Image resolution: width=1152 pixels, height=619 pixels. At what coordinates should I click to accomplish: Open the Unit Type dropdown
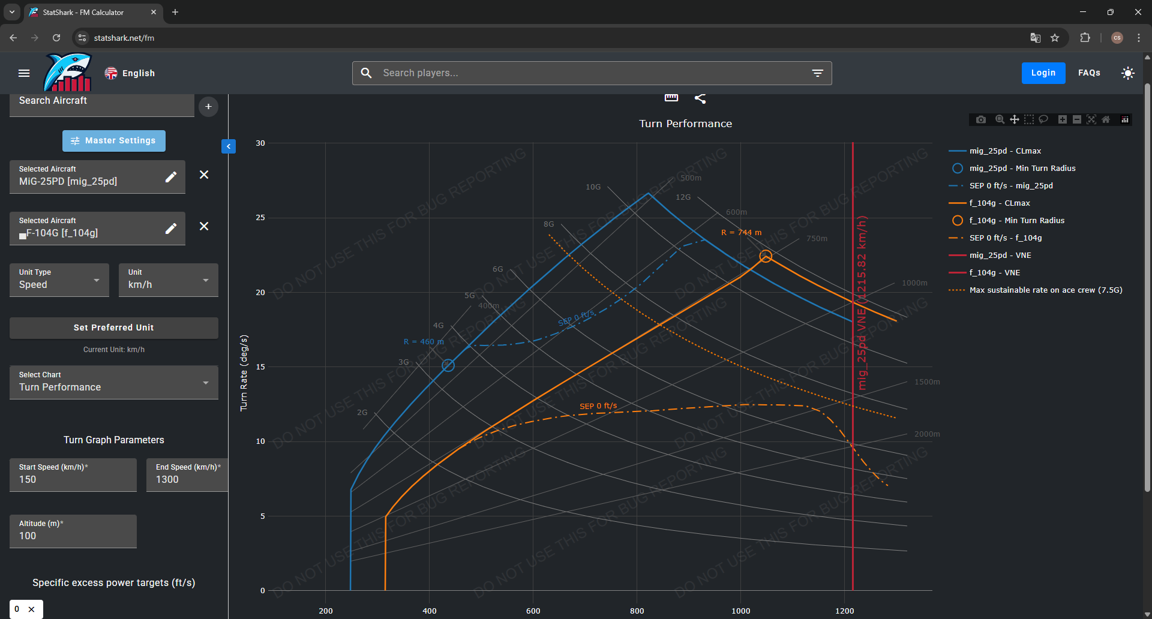[x=59, y=280]
